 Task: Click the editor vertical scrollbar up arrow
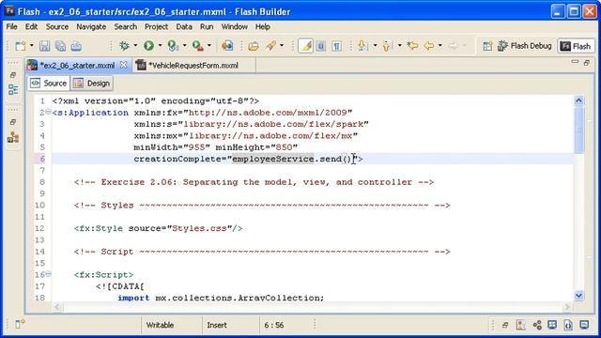click(578, 100)
